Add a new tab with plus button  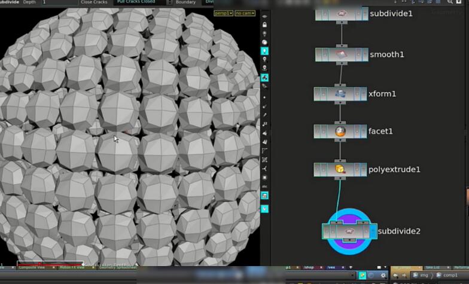351,268
